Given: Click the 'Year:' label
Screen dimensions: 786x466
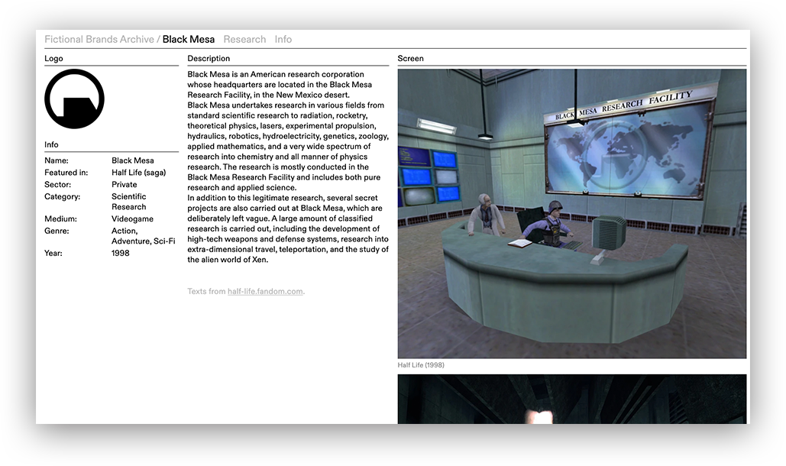Looking at the screenshot, I should click(53, 253).
